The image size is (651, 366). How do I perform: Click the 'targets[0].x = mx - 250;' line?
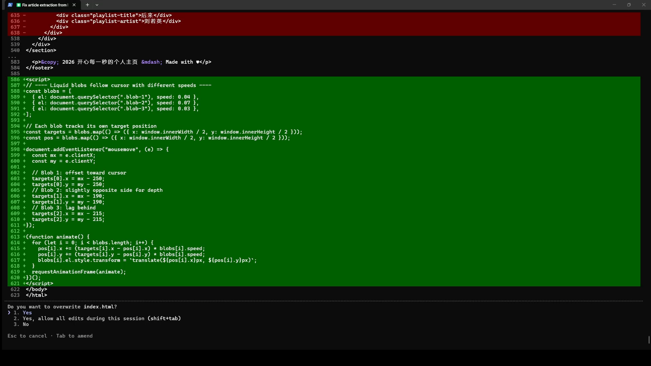click(68, 179)
